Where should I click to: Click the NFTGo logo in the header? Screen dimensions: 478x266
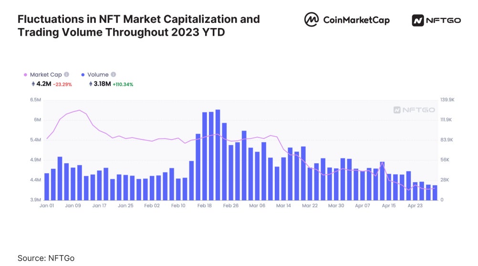click(x=436, y=20)
